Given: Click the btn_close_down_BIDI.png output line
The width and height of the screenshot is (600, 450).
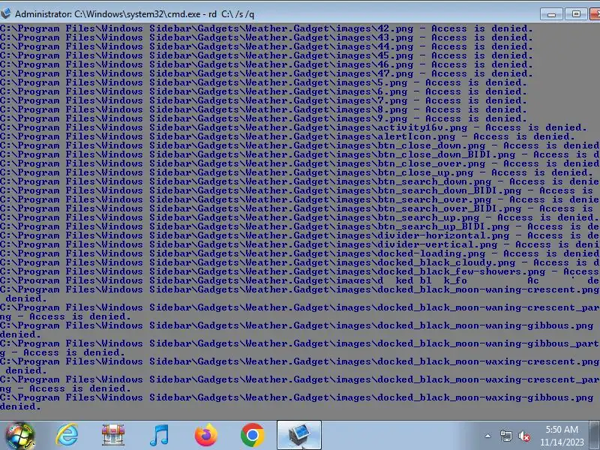Looking at the screenshot, I should pyautogui.click(x=300, y=154).
